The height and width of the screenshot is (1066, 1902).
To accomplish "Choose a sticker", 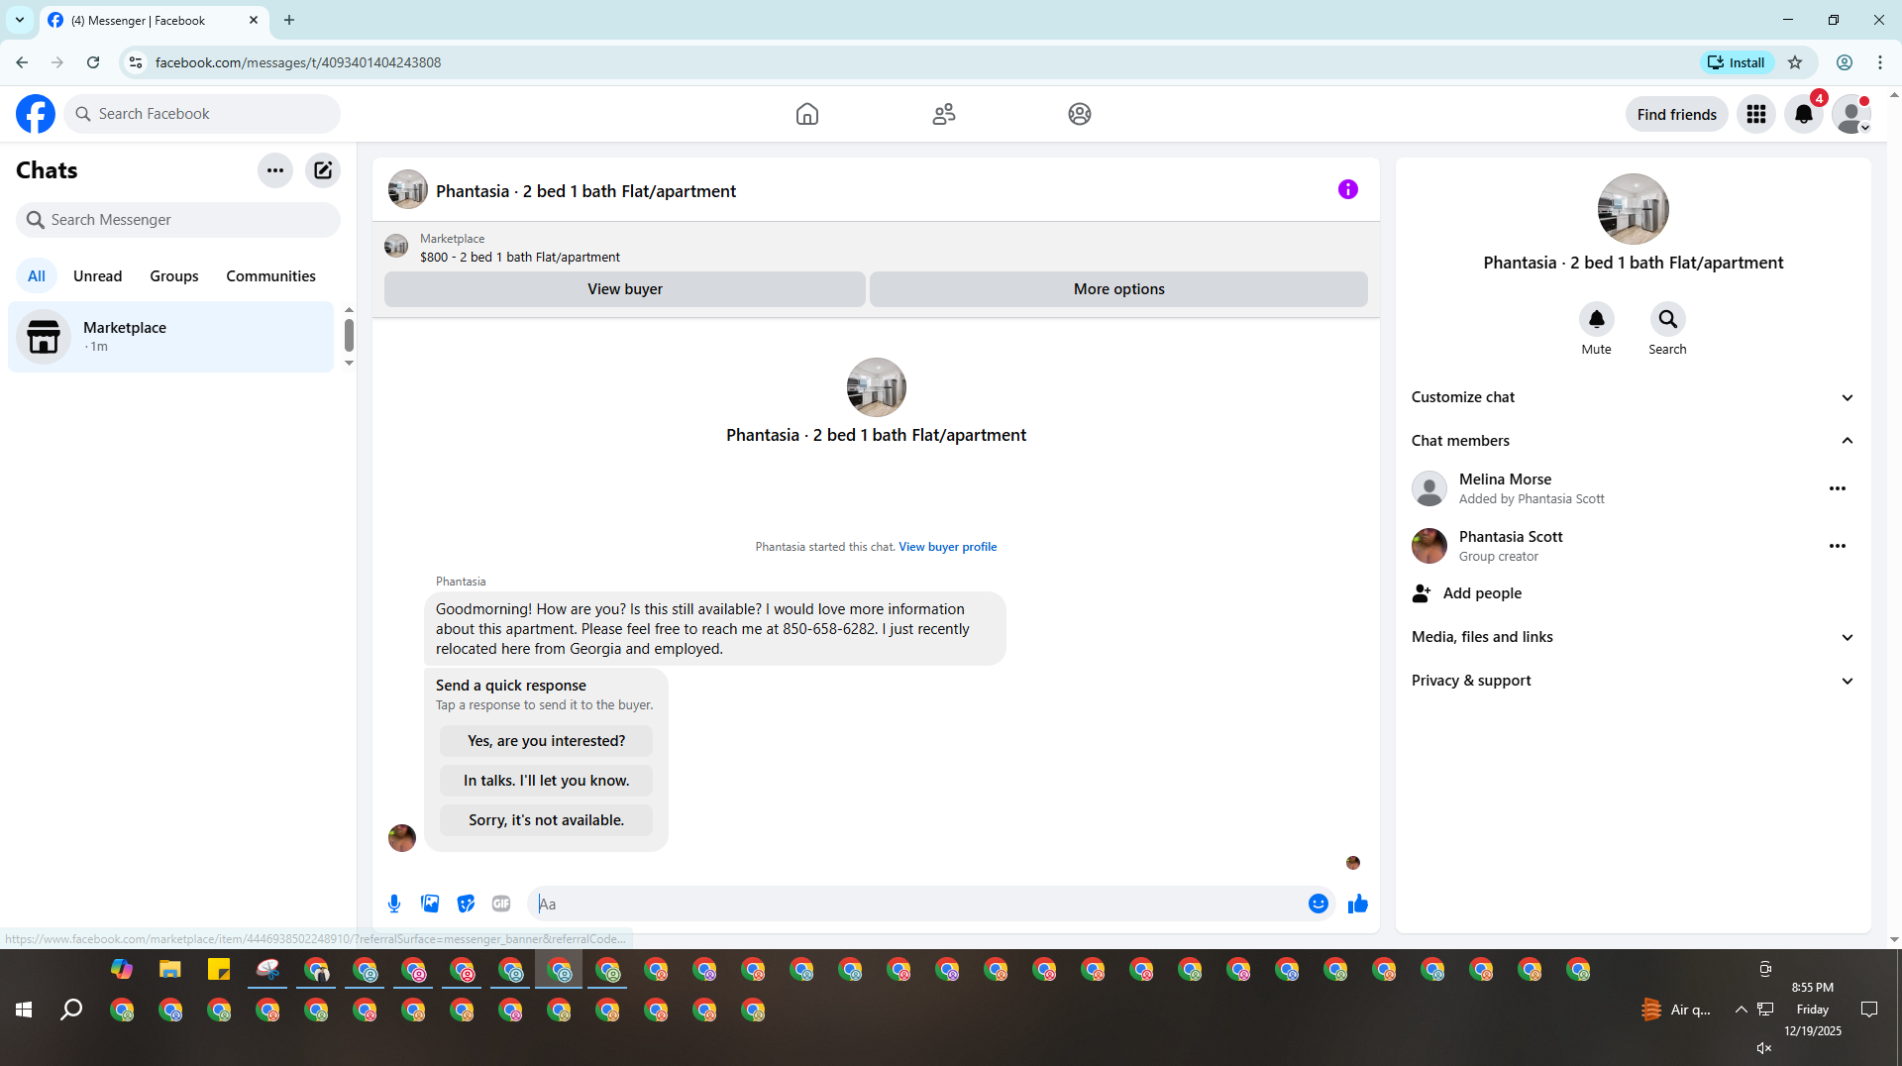I will [x=466, y=904].
